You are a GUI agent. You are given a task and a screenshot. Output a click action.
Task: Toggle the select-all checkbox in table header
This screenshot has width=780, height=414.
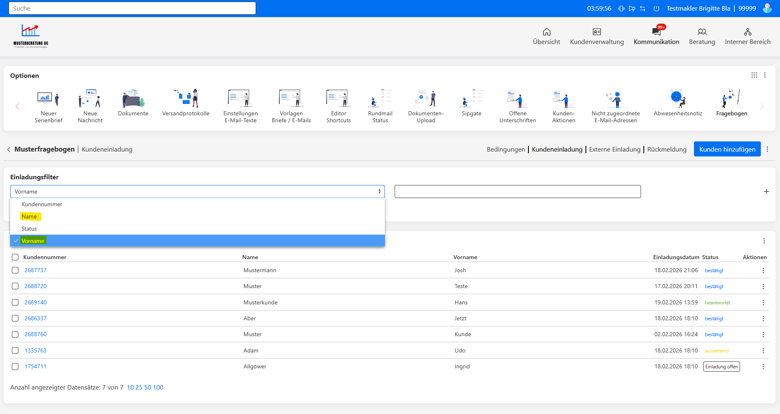tap(15, 257)
